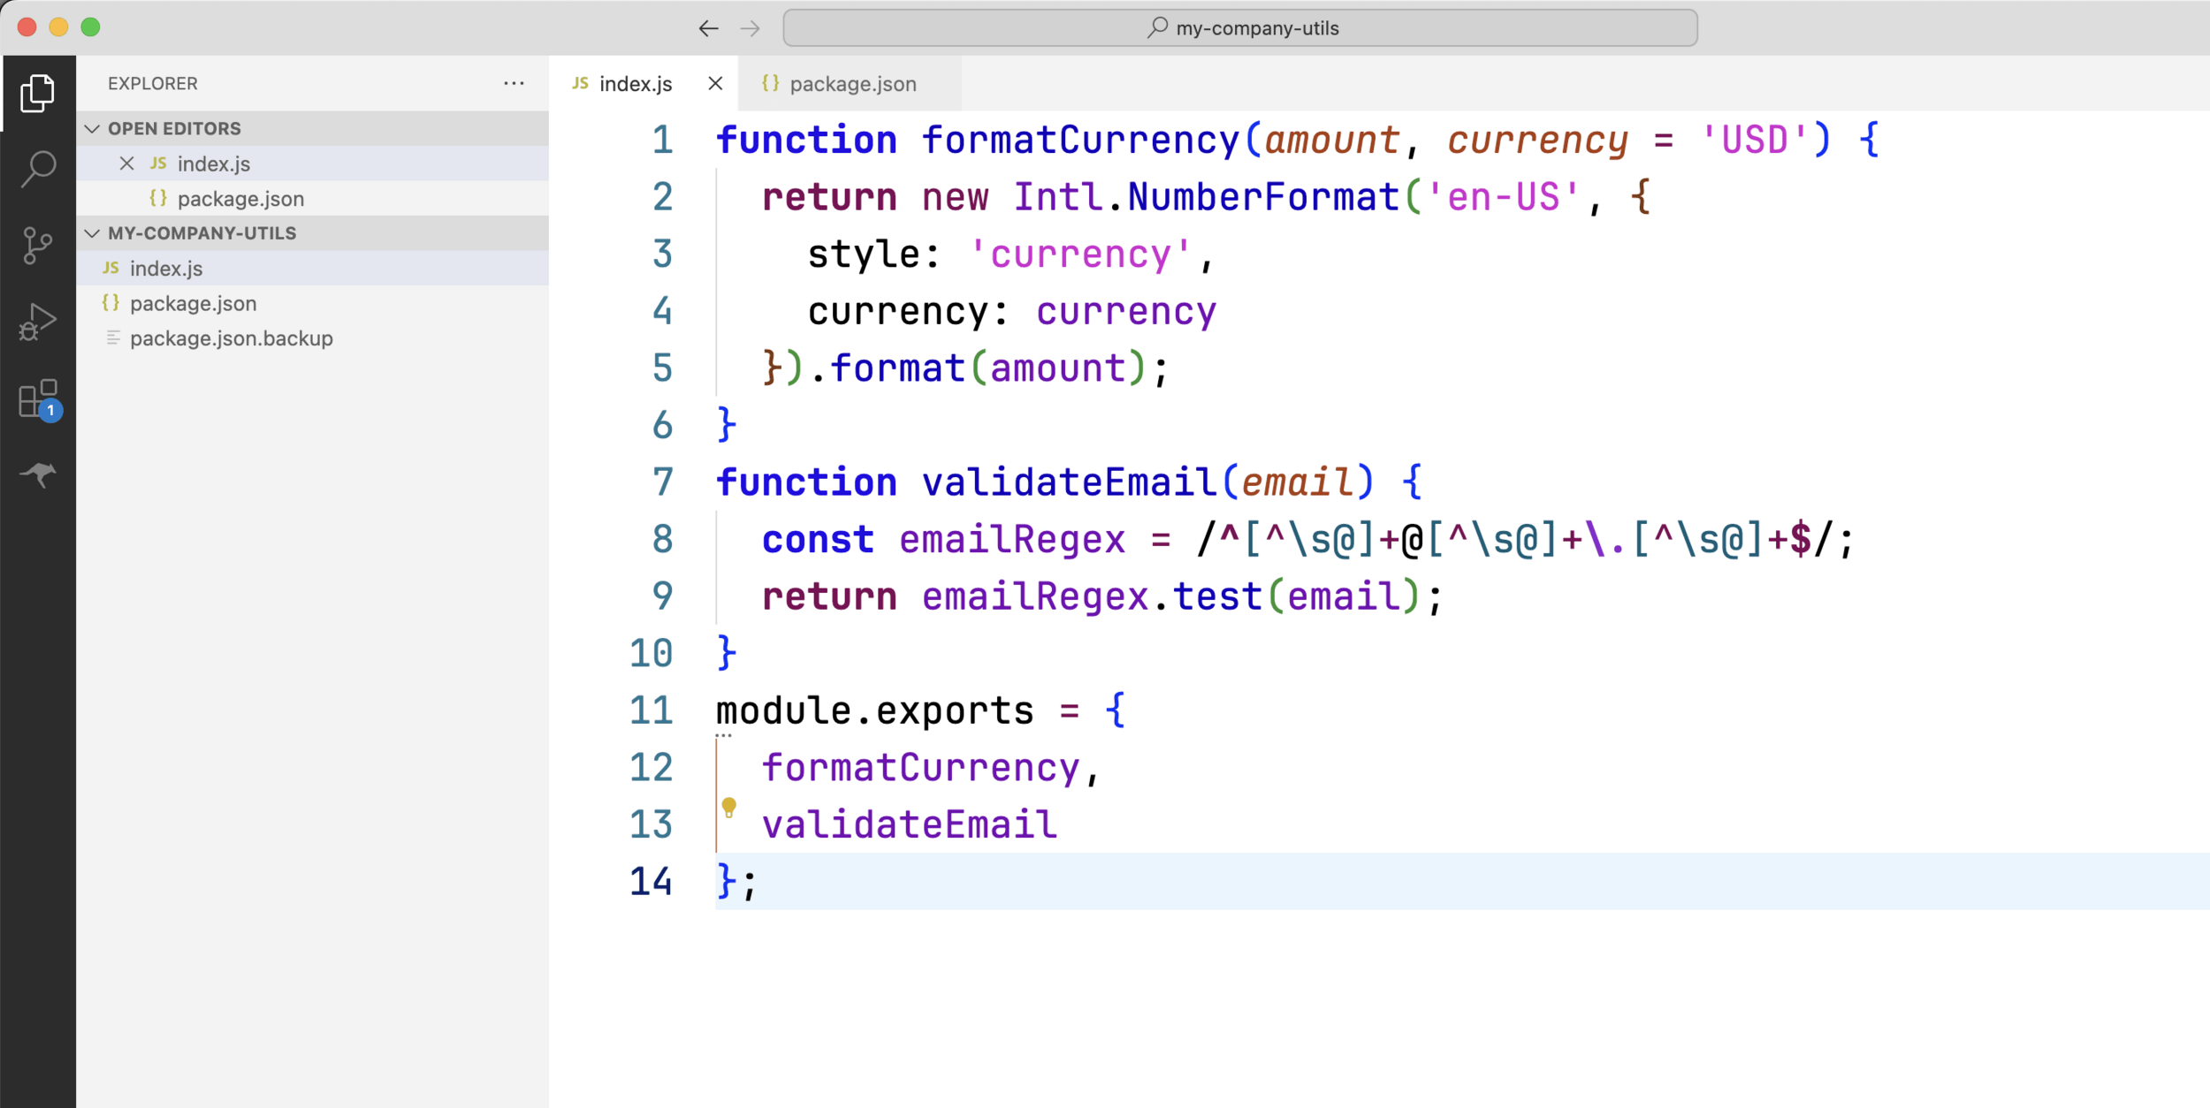The image size is (2210, 1108).
Task: Open the Search view icon
Action: 37,168
